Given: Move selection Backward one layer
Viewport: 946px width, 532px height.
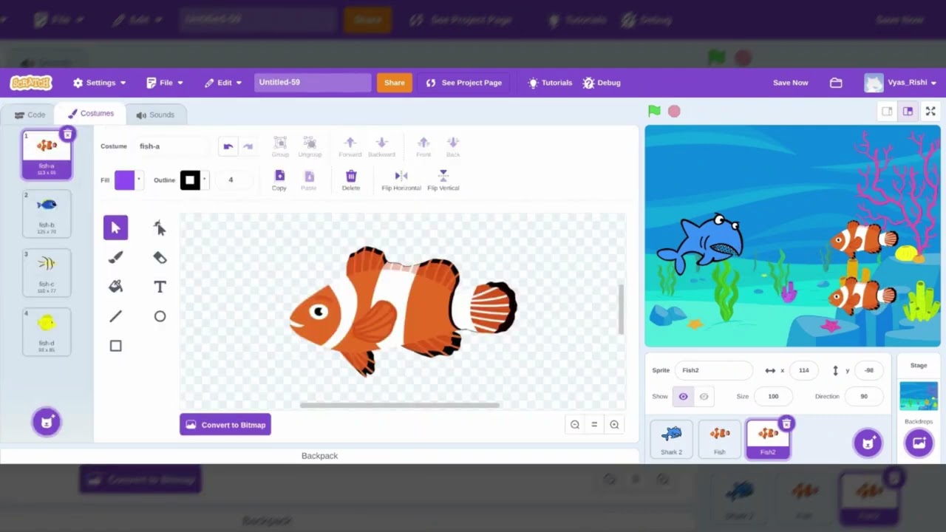Looking at the screenshot, I should pos(381,146).
